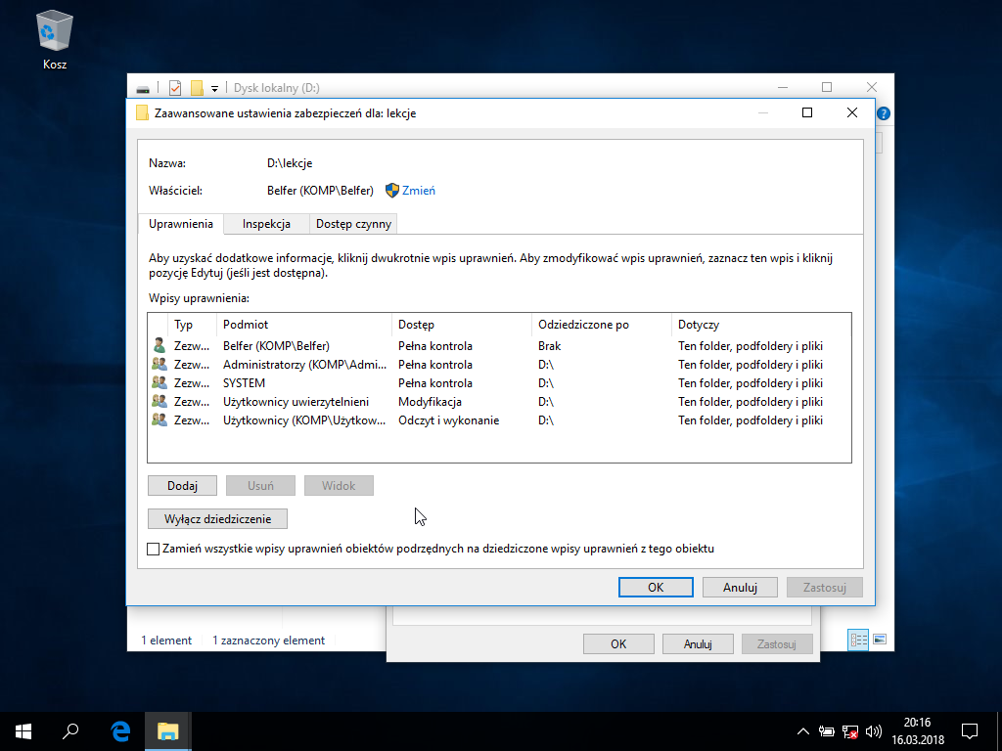
Task: Click the Usuń button
Action: [260, 485]
